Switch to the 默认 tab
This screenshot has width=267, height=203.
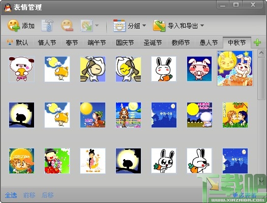click(x=17, y=42)
